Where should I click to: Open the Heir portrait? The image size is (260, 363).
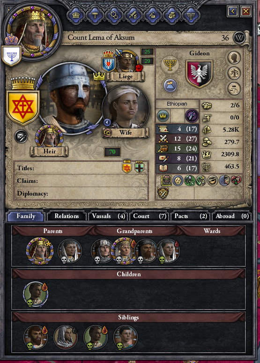pyautogui.click(x=49, y=136)
